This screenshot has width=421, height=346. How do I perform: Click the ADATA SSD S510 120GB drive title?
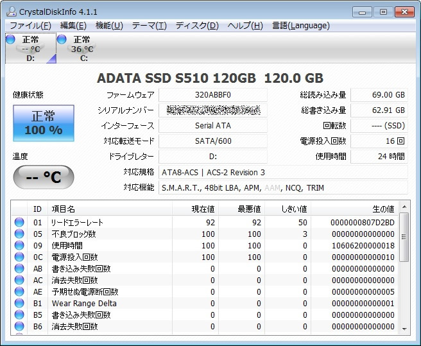210,78
